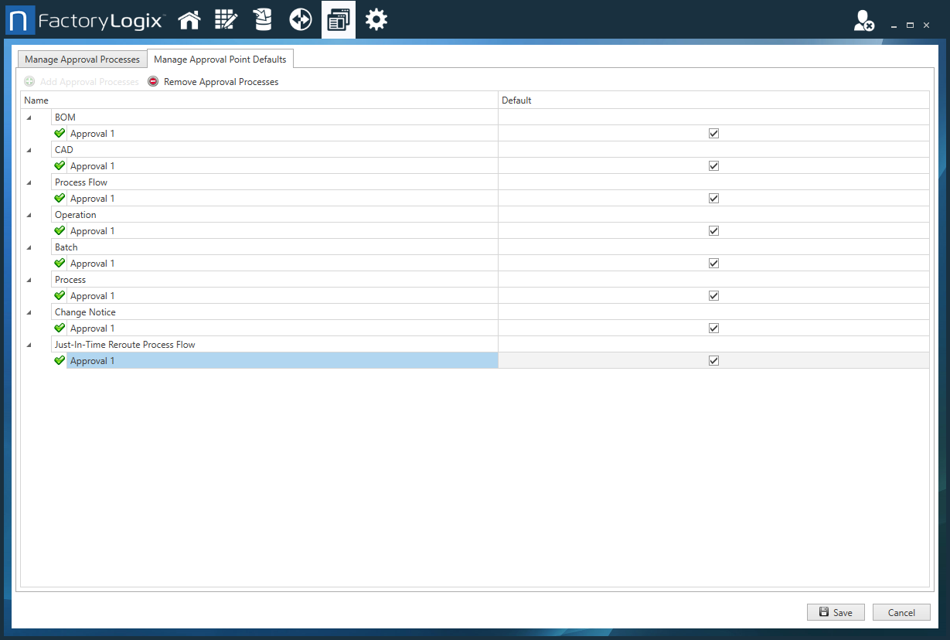Click the Remove Approval Processes red icon
Viewport: 950px width, 640px height.
coord(153,81)
